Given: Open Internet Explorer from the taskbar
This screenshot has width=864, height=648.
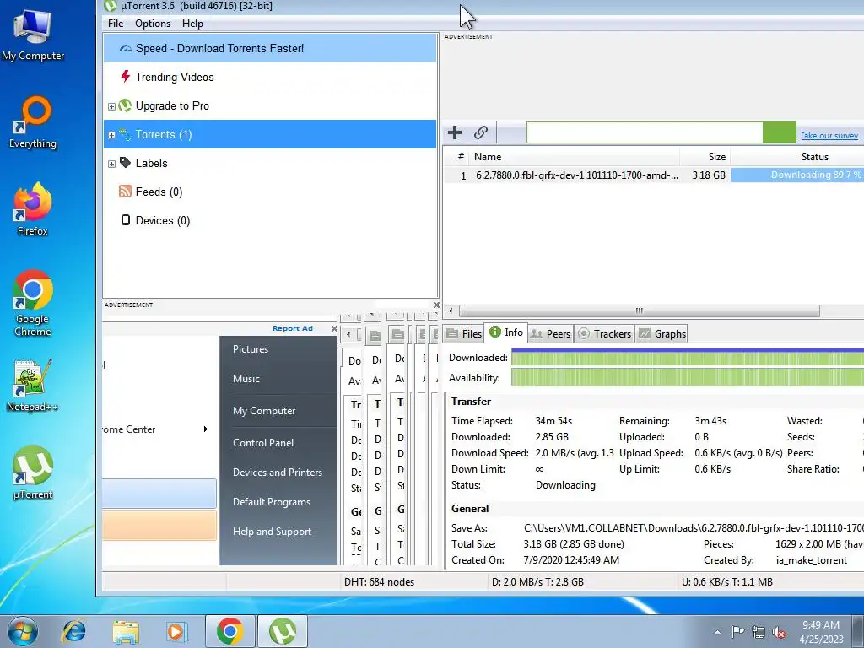Looking at the screenshot, I should 73,631.
